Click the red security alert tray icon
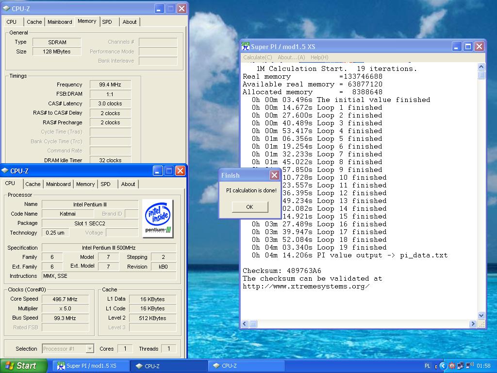The image size is (497, 373). pyautogui.click(x=452, y=366)
